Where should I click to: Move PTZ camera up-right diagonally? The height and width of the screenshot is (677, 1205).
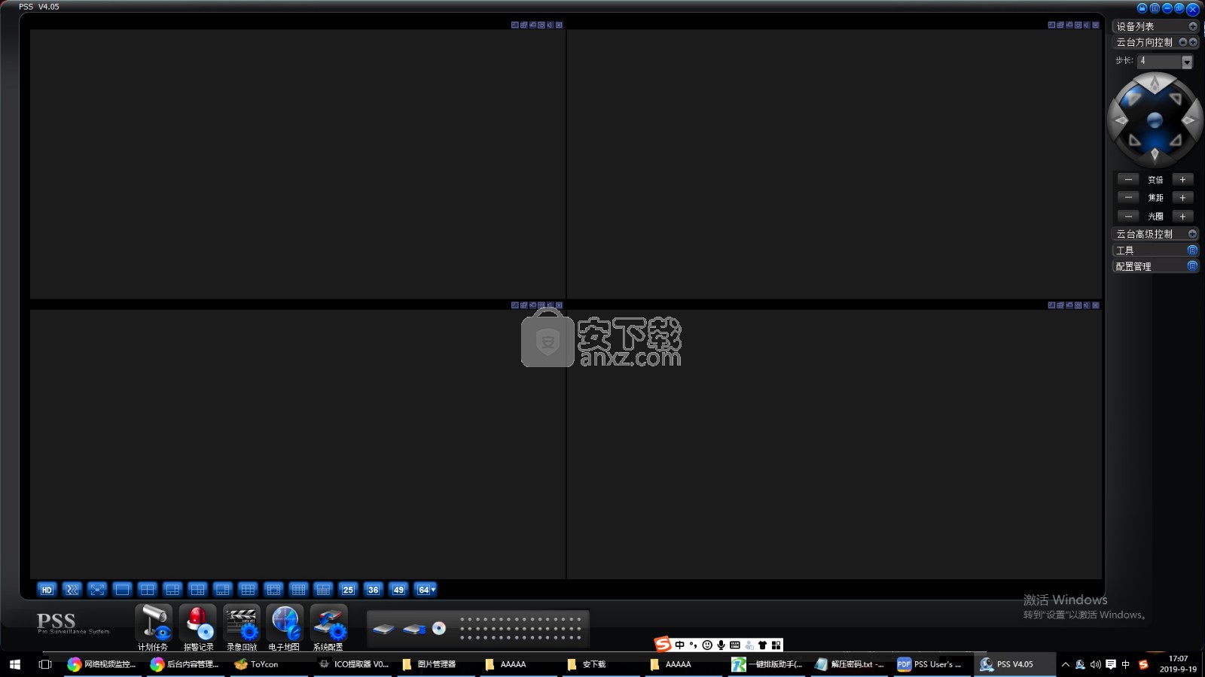(x=1176, y=99)
